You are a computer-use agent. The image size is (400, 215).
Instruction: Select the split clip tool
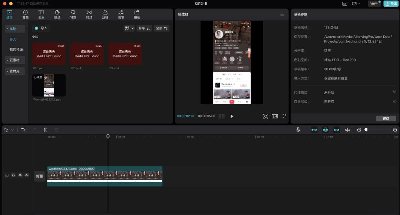click(45, 130)
